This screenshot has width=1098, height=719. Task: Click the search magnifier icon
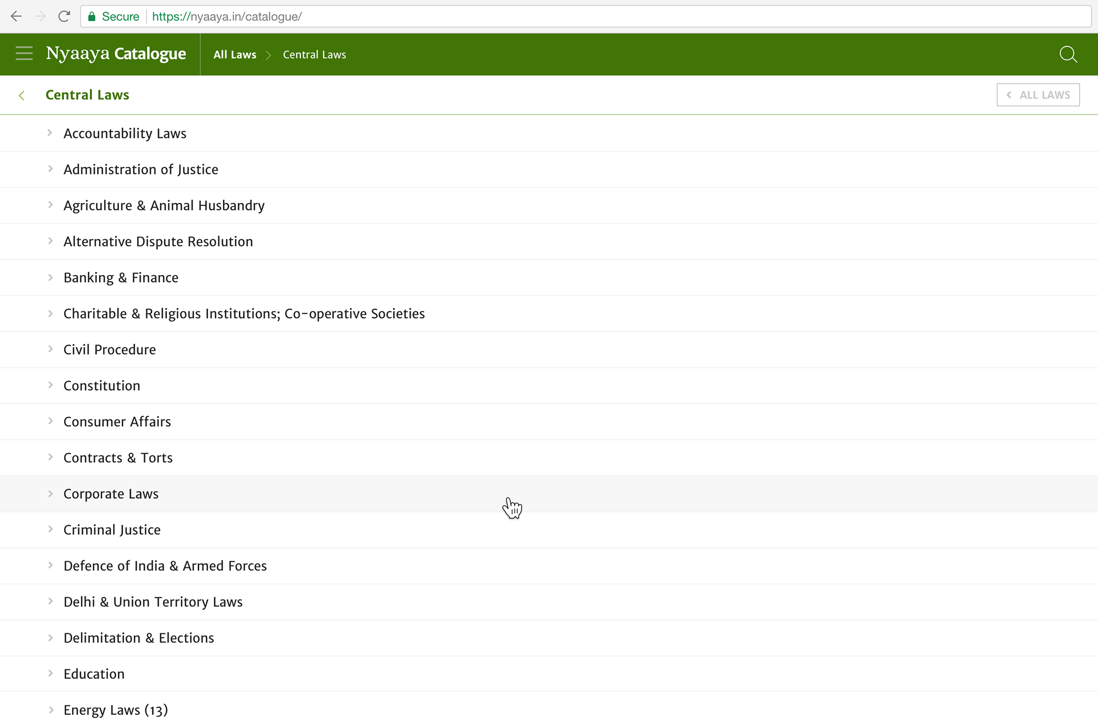coord(1068,54)
